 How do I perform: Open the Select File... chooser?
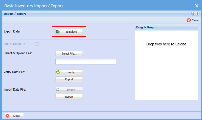[69, 54]
